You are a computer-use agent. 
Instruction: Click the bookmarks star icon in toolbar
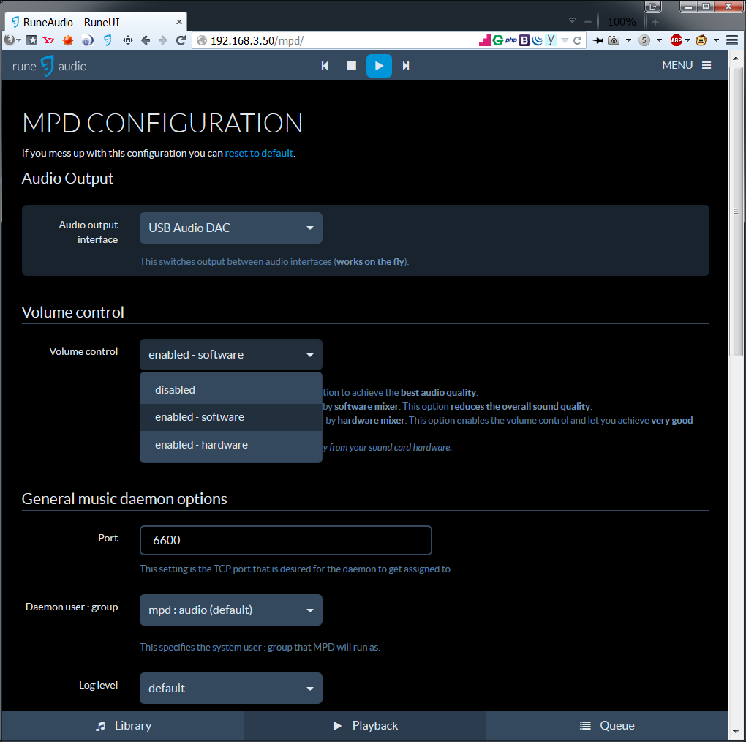(31, 40)
